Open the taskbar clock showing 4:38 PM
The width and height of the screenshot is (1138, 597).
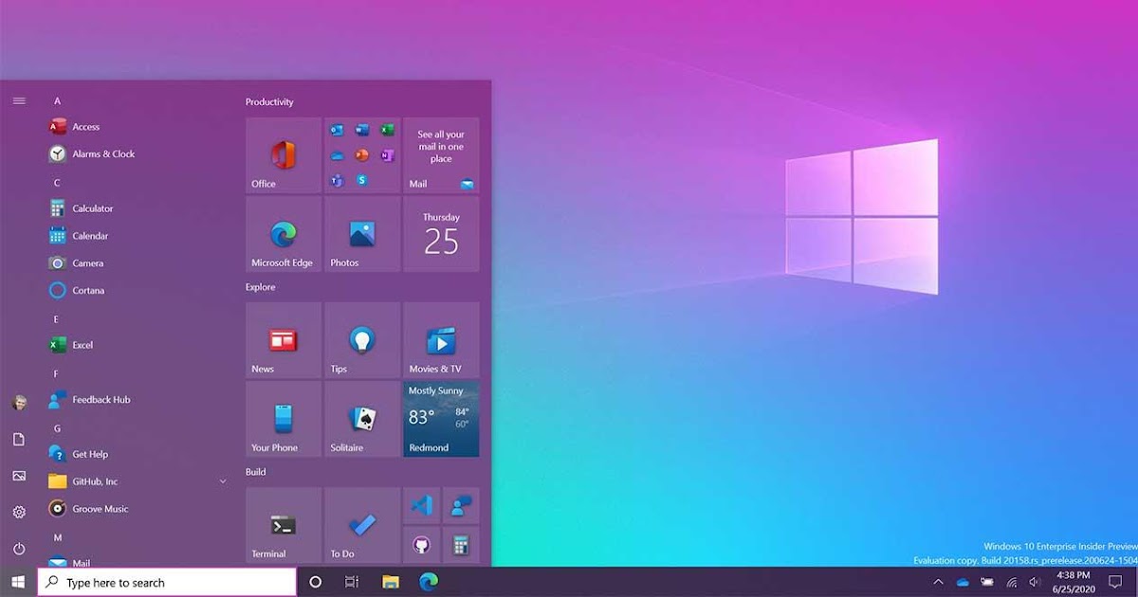[1073, 582]
